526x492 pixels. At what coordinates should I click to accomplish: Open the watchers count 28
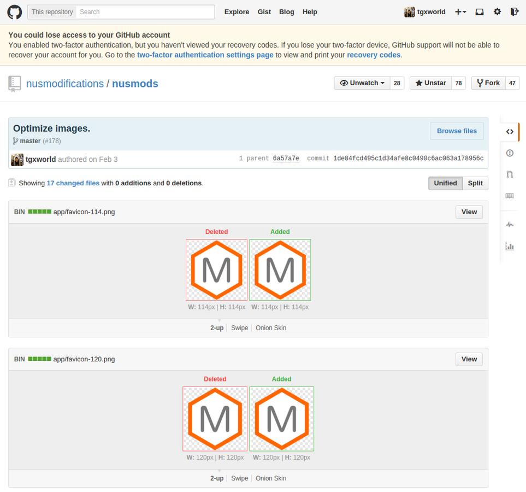(x=397, y=83)
